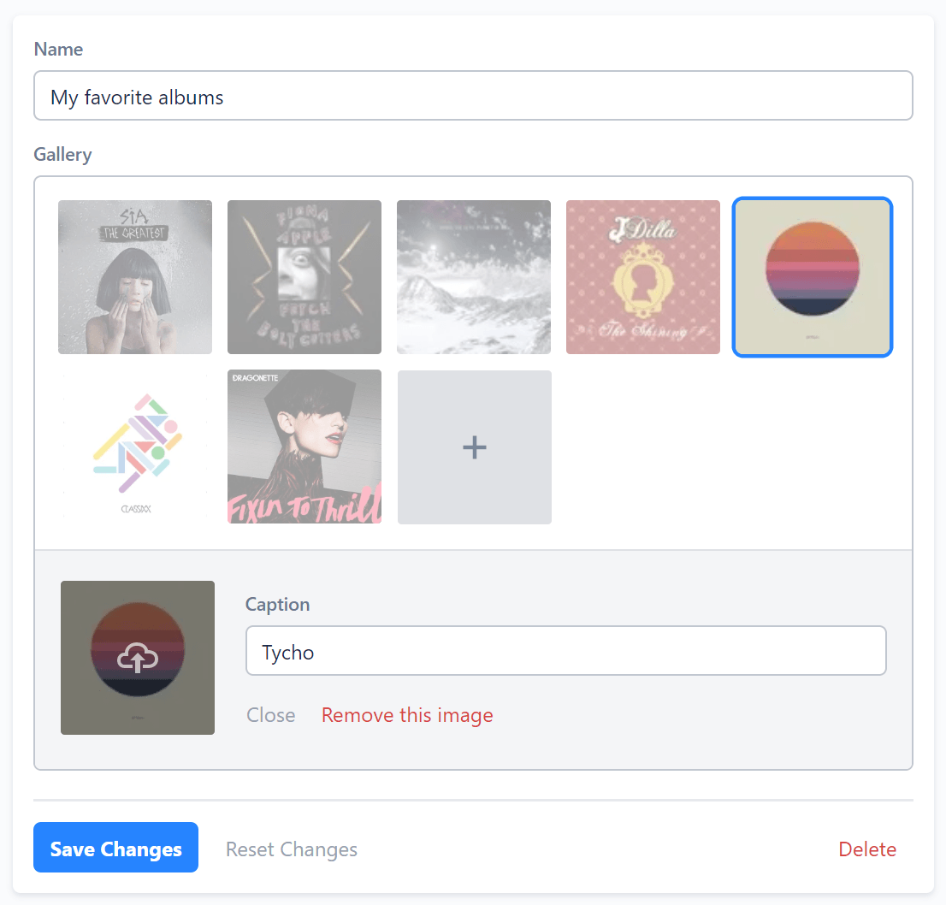Open the Classixx album thumbnail
The height and width of the screenshot is (905, 946).
click(x=135, y=447)
